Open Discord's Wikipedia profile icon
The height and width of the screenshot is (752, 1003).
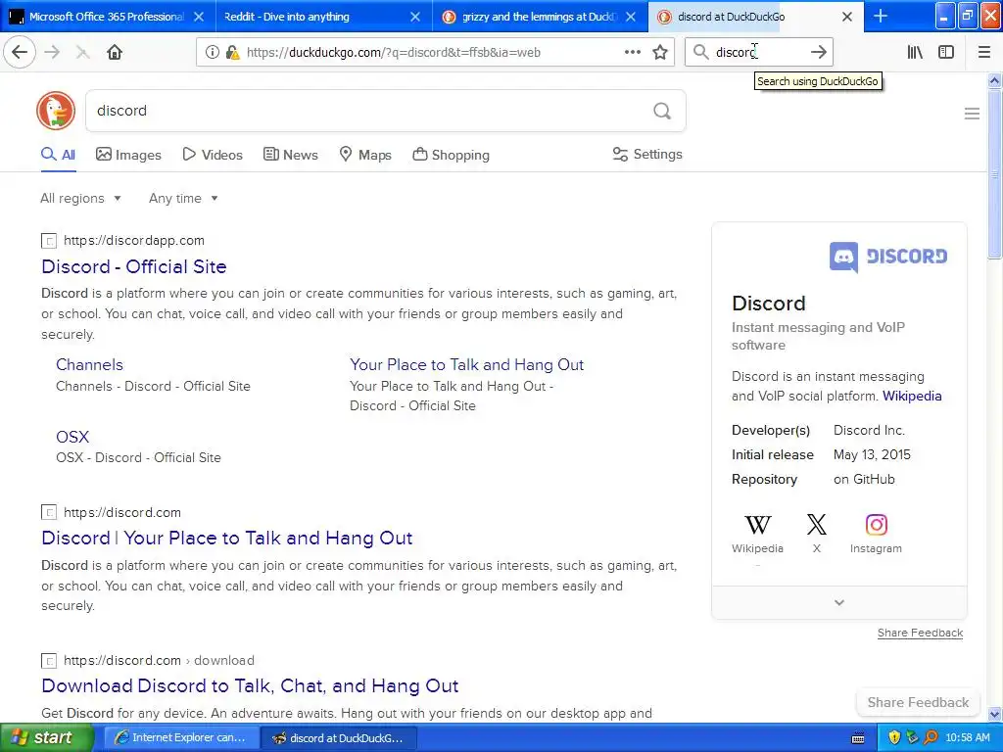coord(757,525)
